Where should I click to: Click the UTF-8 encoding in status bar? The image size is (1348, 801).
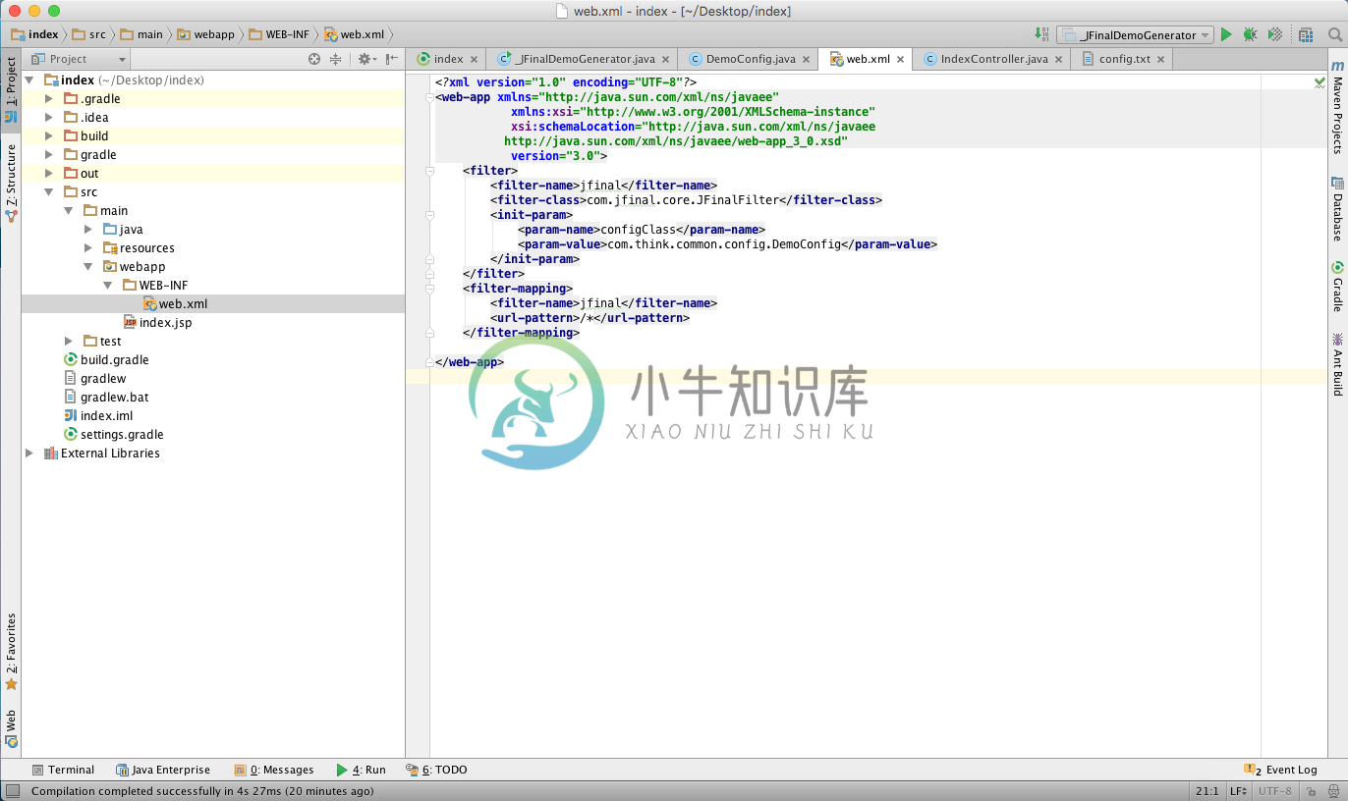(x=1275, y=790)
